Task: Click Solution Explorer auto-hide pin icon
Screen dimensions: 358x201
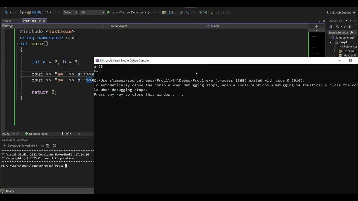Action: coord(350,21)
